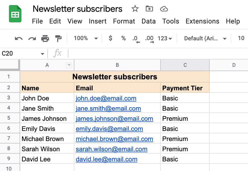Format selection as currency
This screenshot has height=171, width=248.
(110, 38)
